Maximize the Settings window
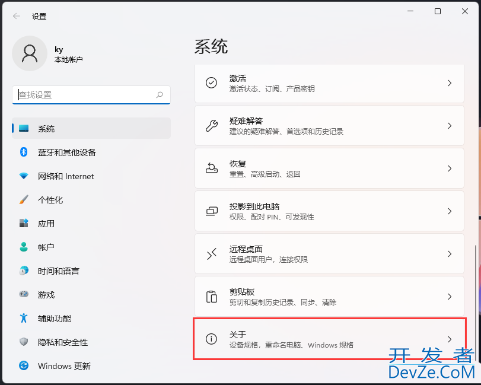 (x=438, y=11)
